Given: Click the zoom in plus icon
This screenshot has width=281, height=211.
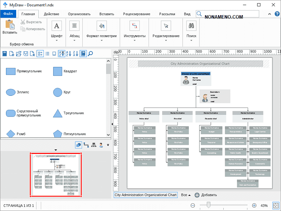Looking at the screenshot, I should coord(254,205).
